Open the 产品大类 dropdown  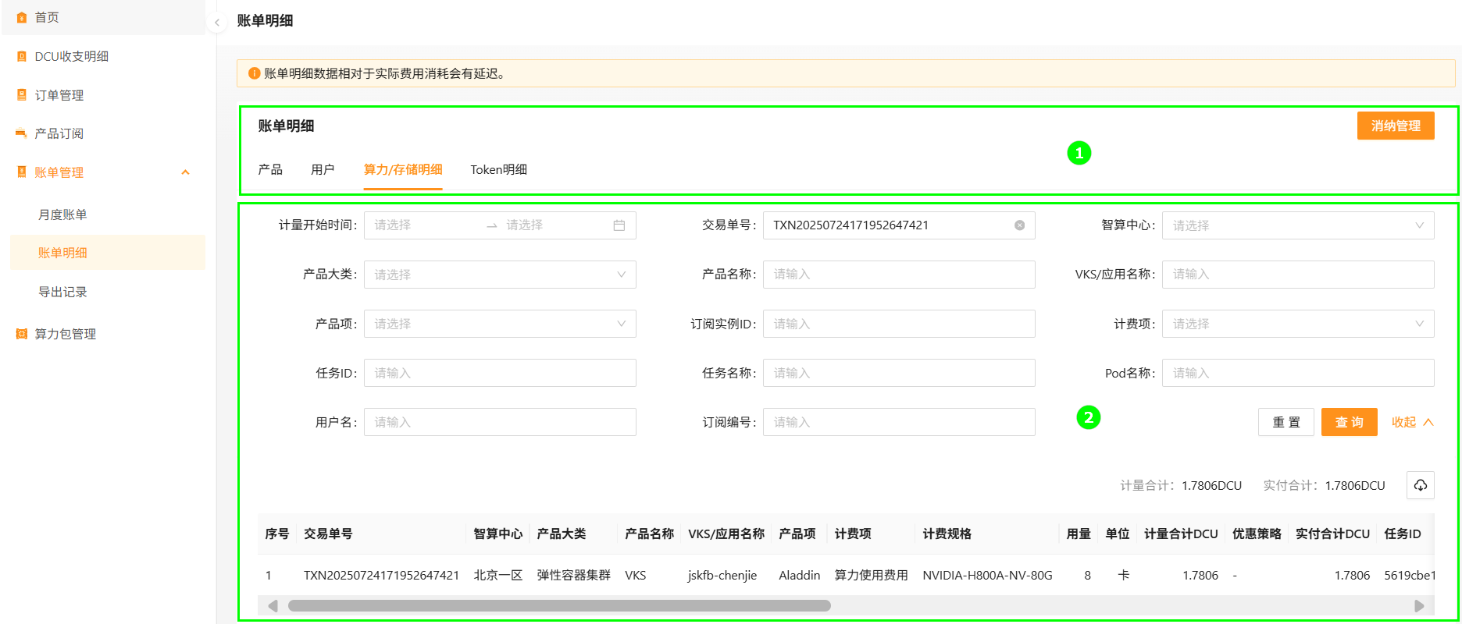pos(500,275)
